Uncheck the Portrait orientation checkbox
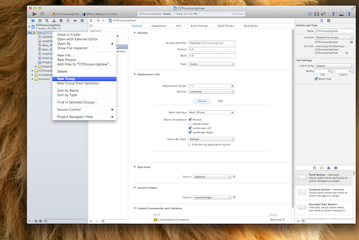359x240 pixels. tap(190, 119)
